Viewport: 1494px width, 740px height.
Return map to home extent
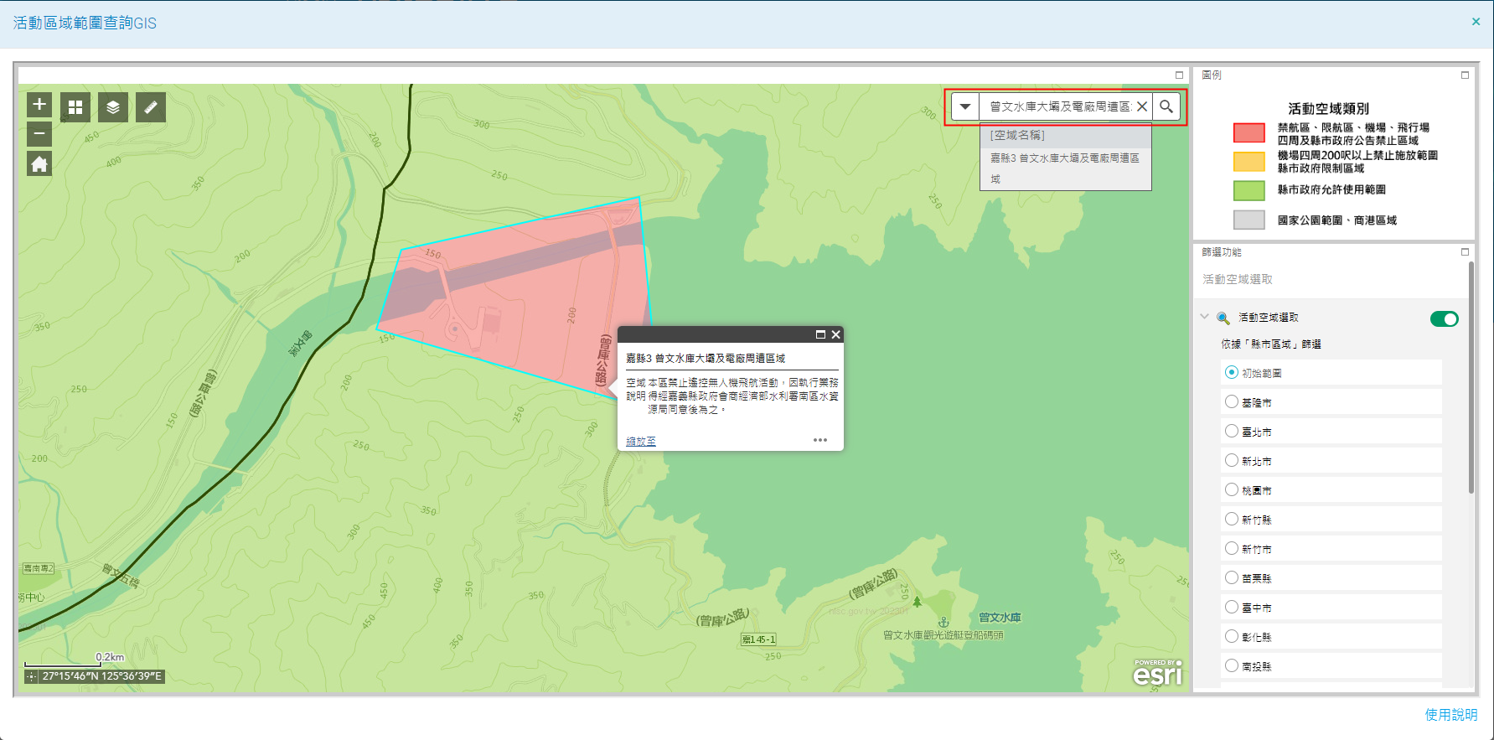39,164
